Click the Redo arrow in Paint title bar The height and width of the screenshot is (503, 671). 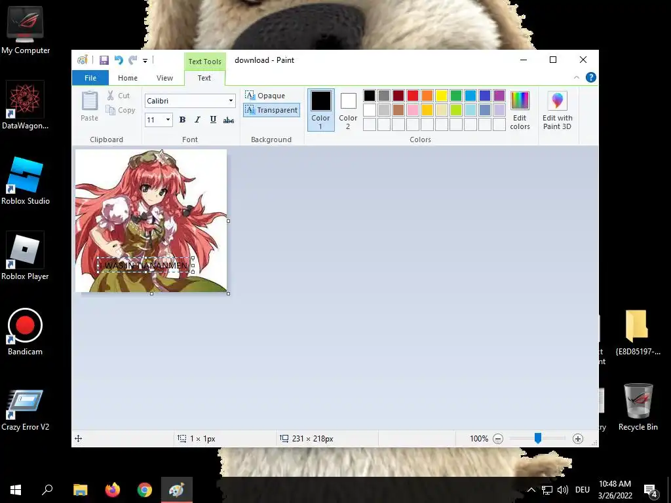133,60
